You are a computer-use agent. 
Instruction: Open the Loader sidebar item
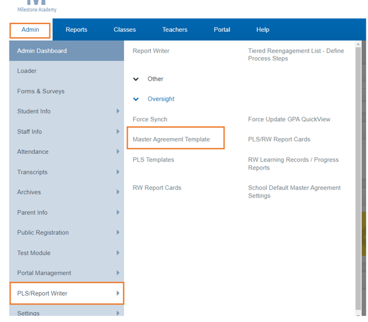[27, 71]
